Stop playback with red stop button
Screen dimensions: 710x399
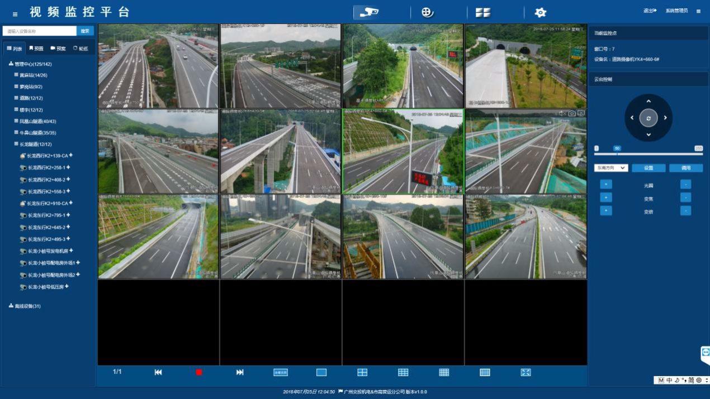click(x=199, y=372)
